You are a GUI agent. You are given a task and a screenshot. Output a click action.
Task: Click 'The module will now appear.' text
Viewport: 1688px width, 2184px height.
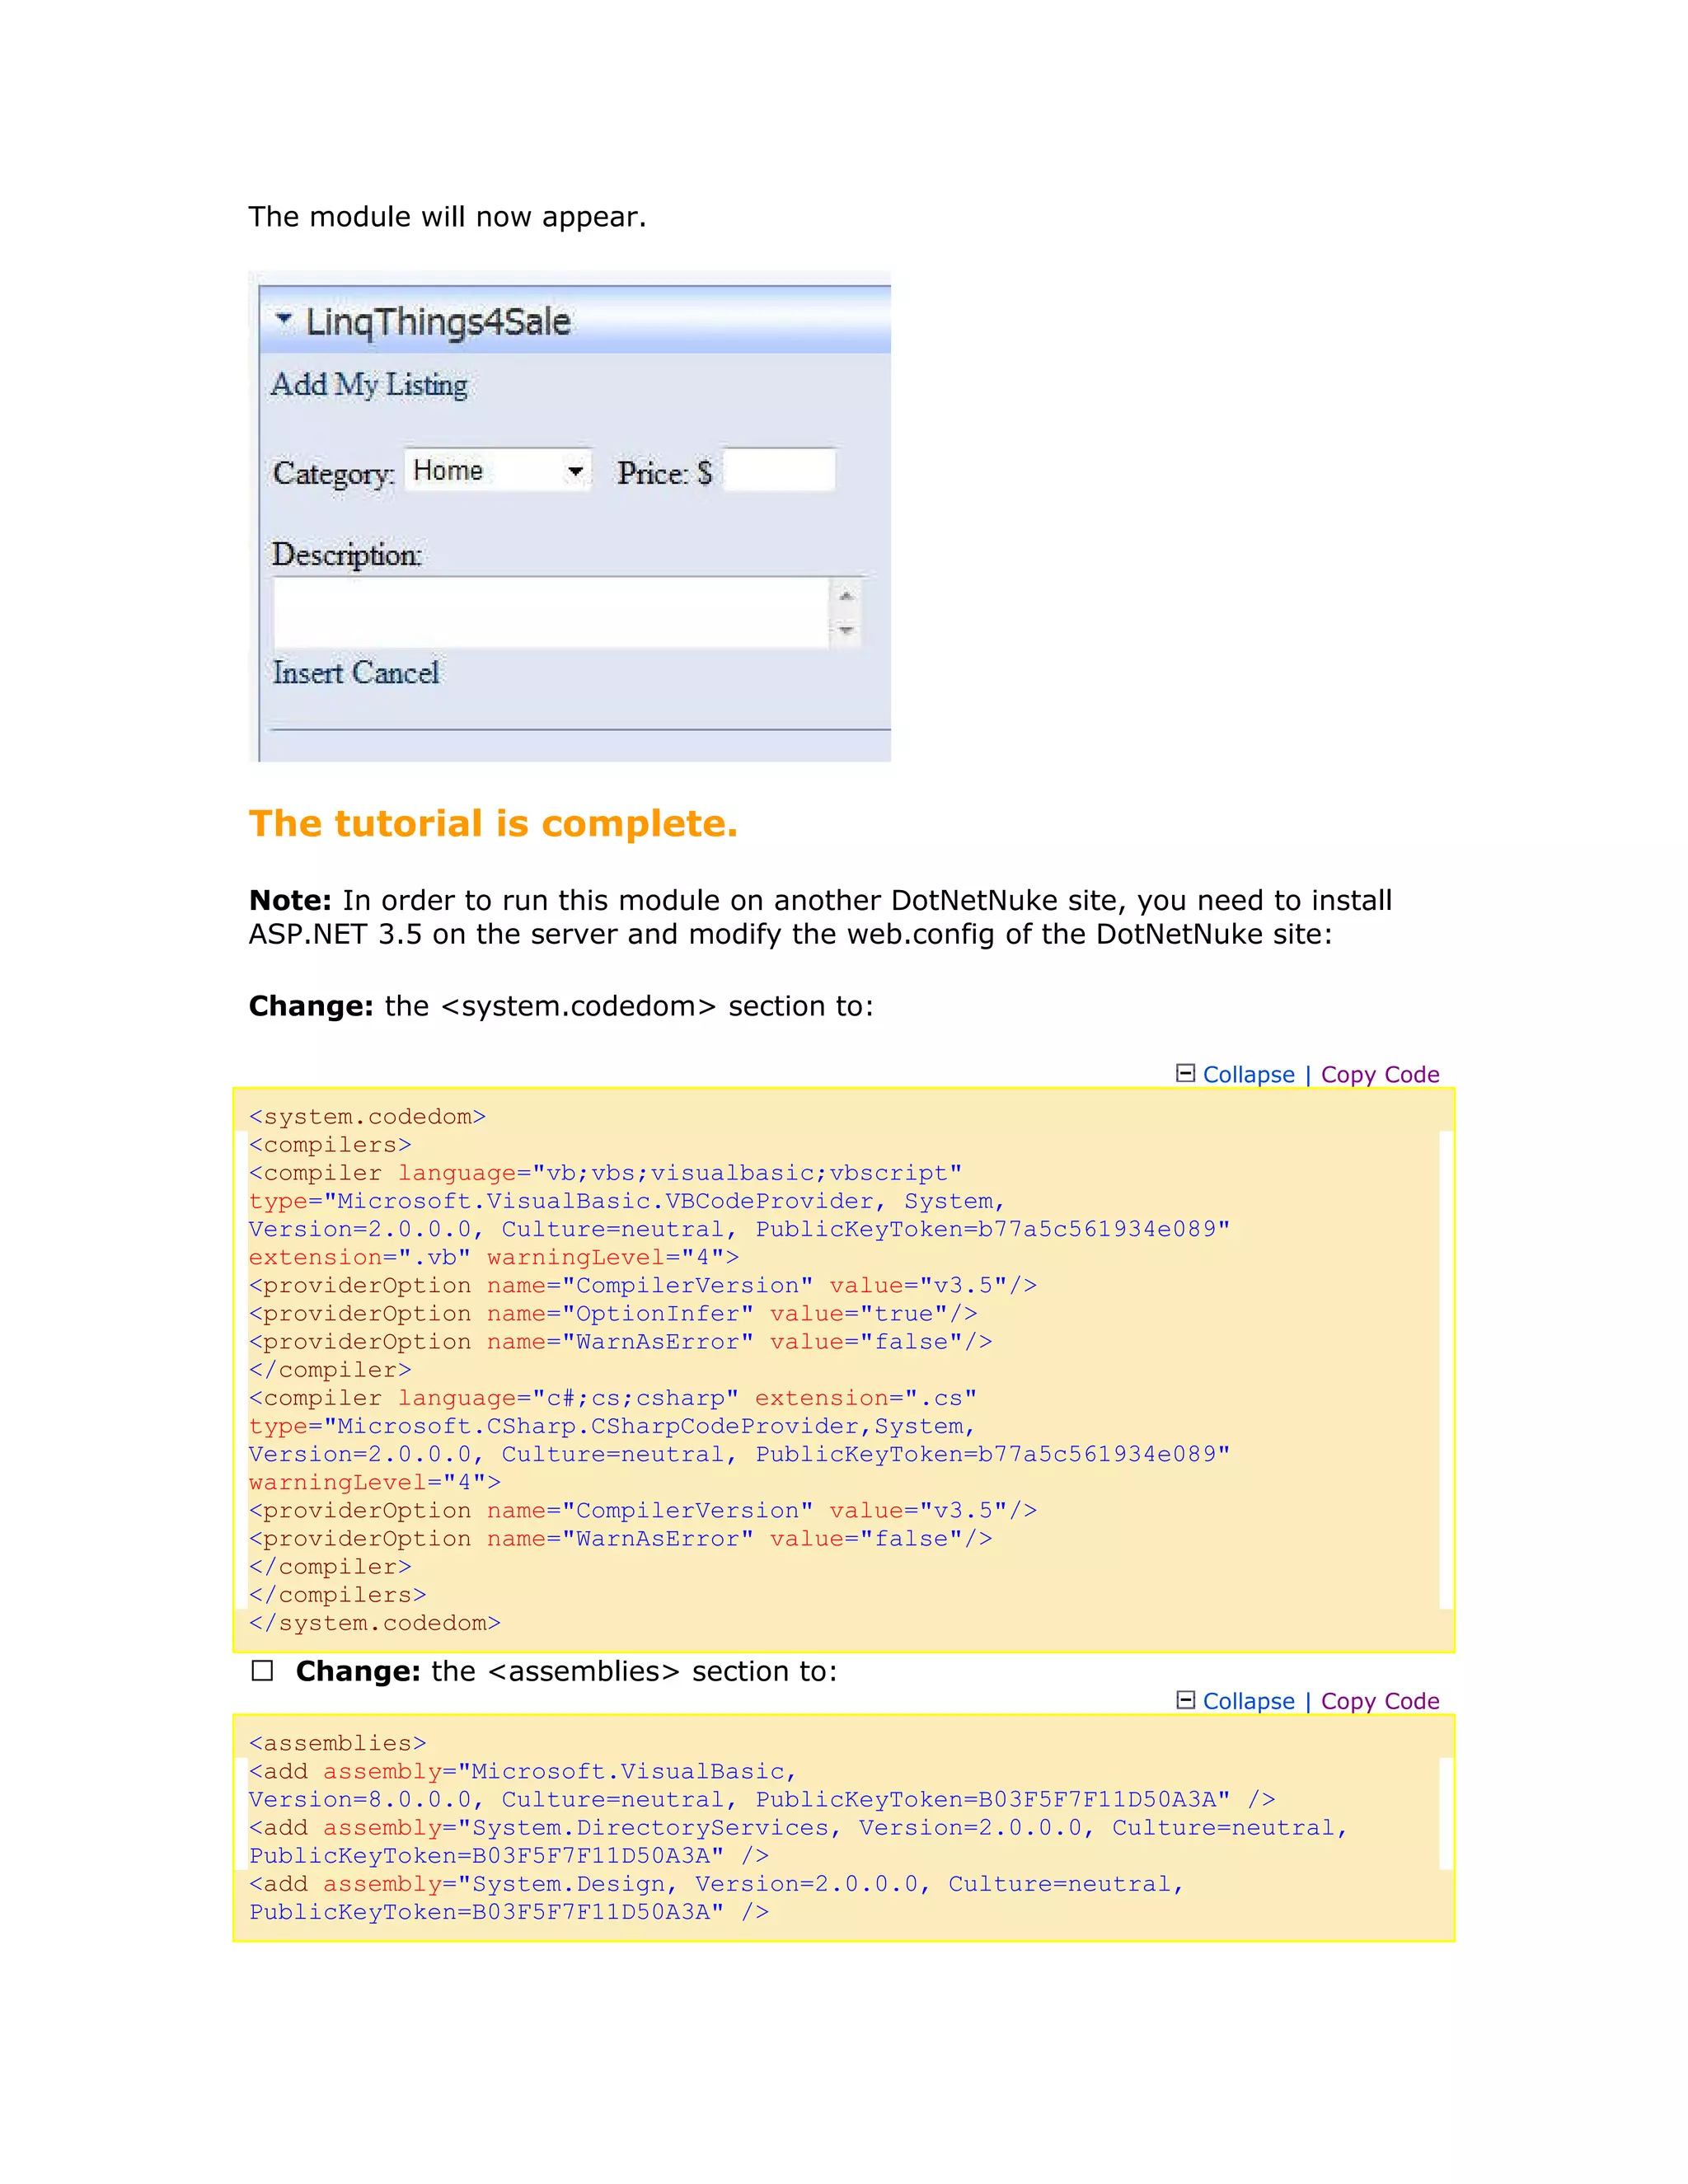point(447,217)
